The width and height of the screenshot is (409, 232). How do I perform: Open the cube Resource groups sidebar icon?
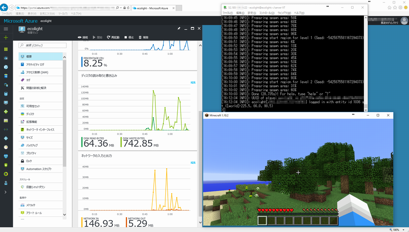coord(6,58)
